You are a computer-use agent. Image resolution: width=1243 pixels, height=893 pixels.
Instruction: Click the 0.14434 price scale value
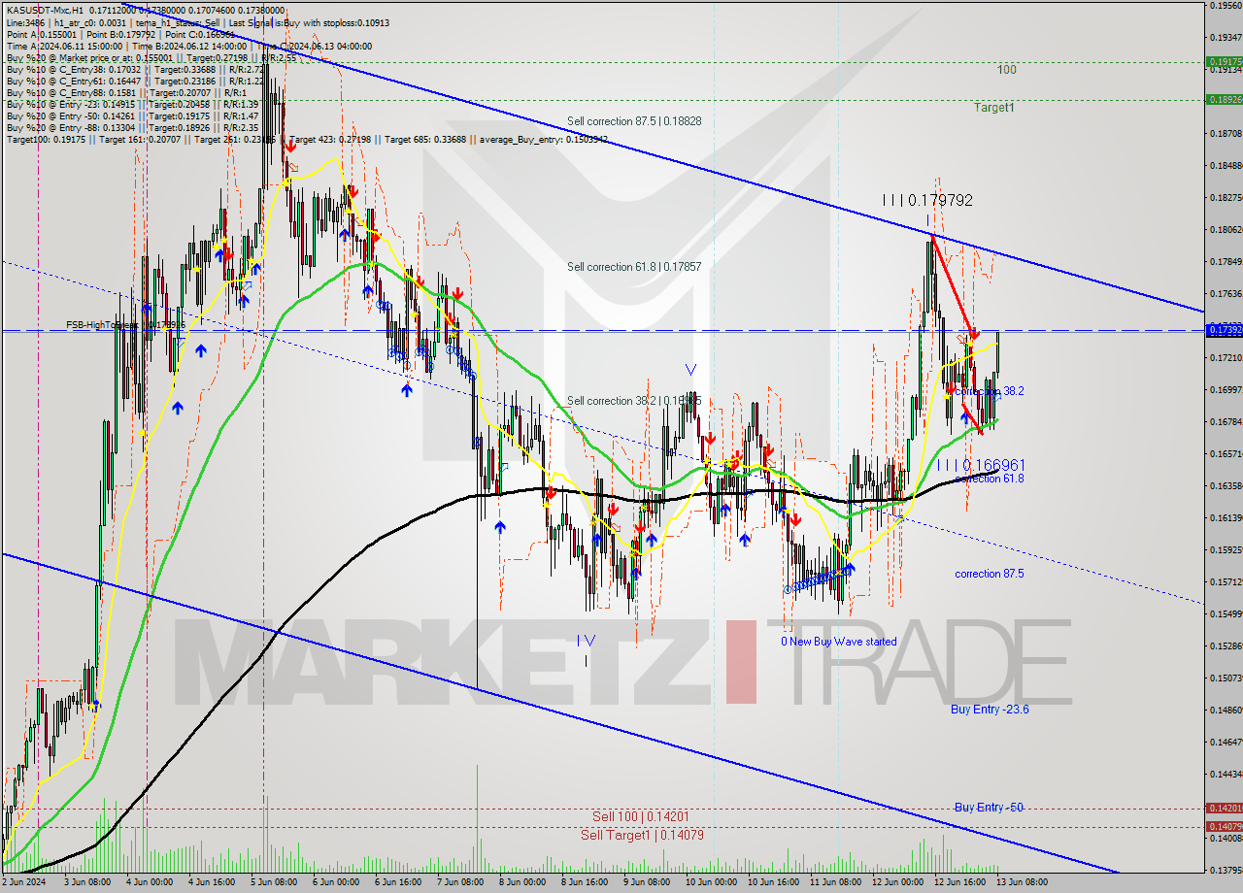tap(1226, 774)
